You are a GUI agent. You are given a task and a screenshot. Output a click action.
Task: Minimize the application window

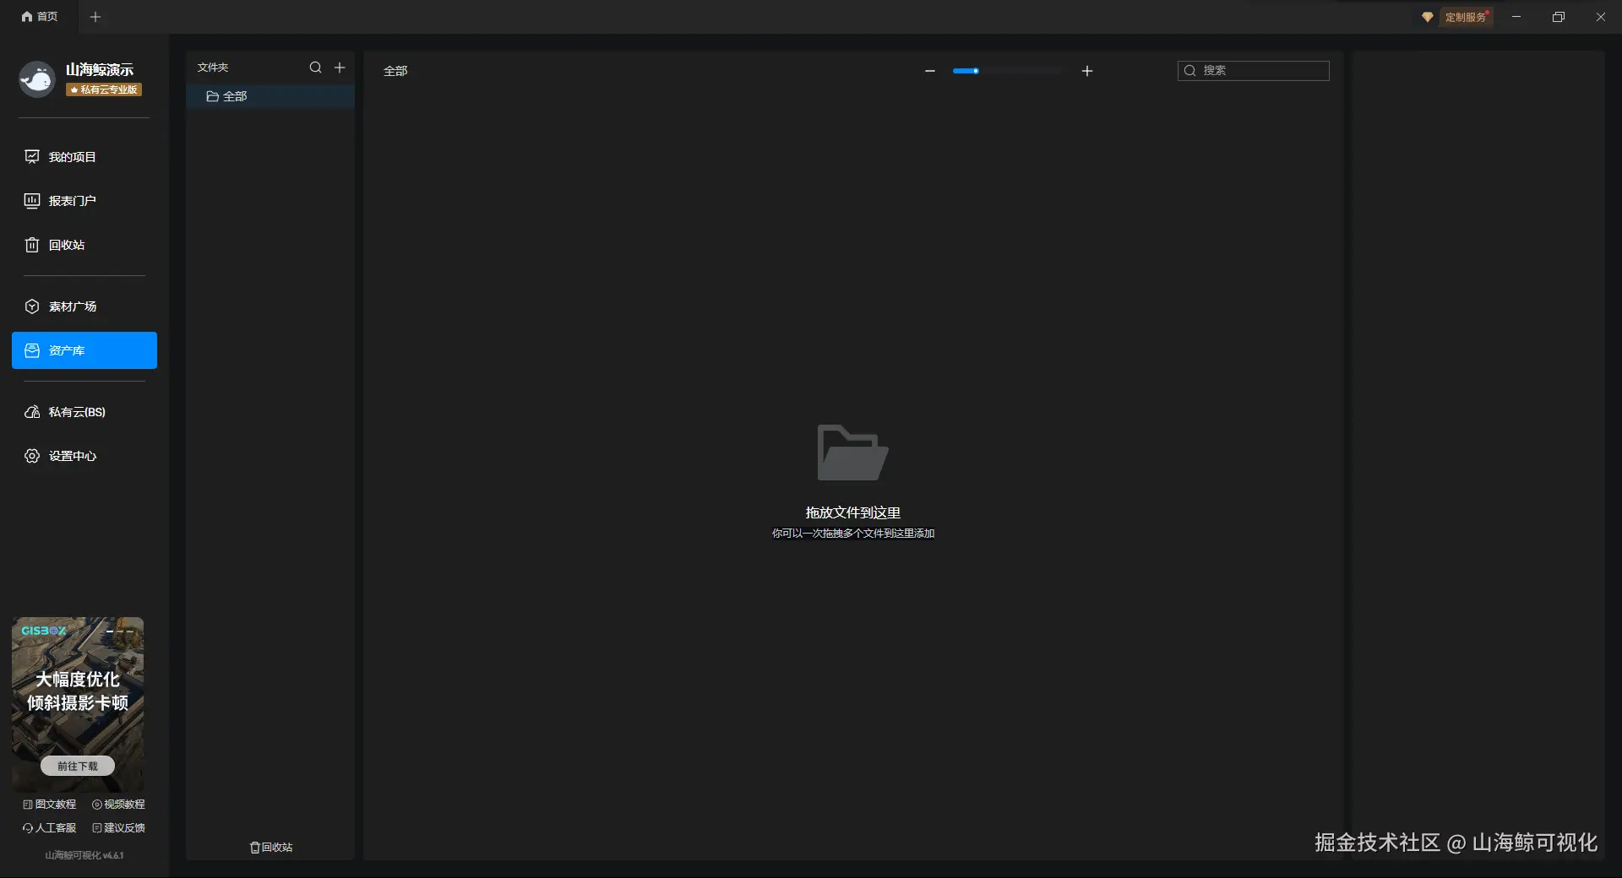1516,17
